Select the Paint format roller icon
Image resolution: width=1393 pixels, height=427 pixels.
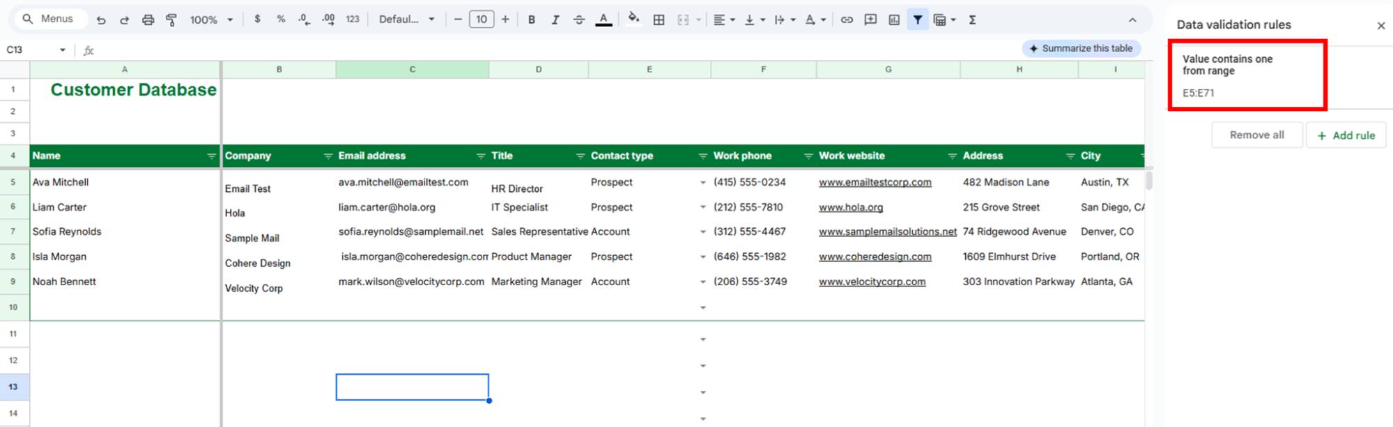click(171, 20)
